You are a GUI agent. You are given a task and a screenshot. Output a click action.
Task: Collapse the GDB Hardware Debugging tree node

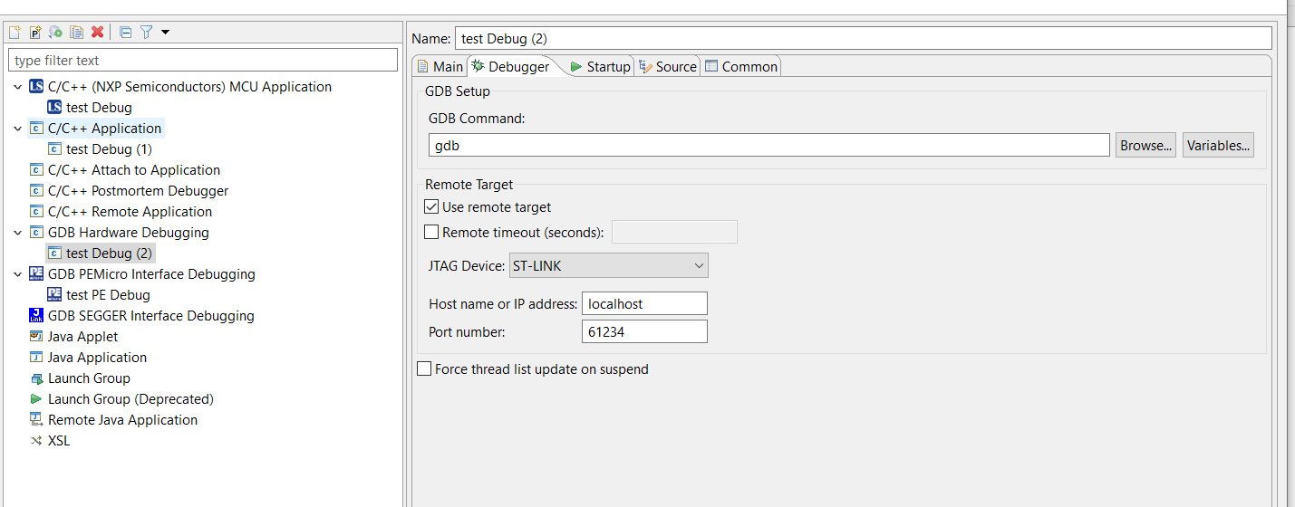pos(18,233)
